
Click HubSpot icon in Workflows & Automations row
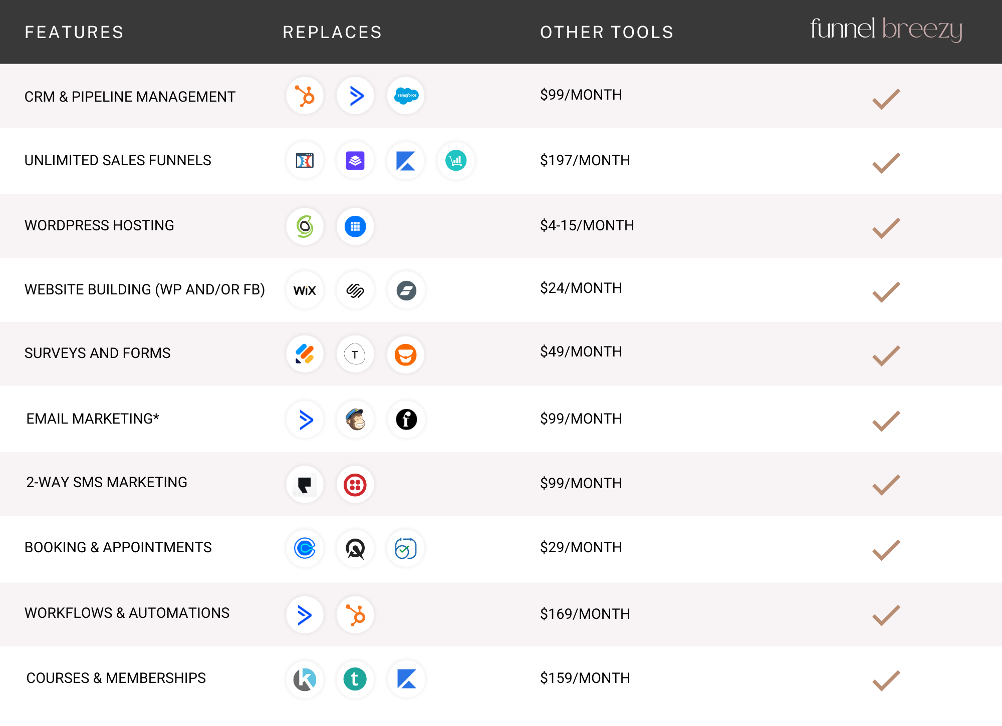tap(355, 615)
